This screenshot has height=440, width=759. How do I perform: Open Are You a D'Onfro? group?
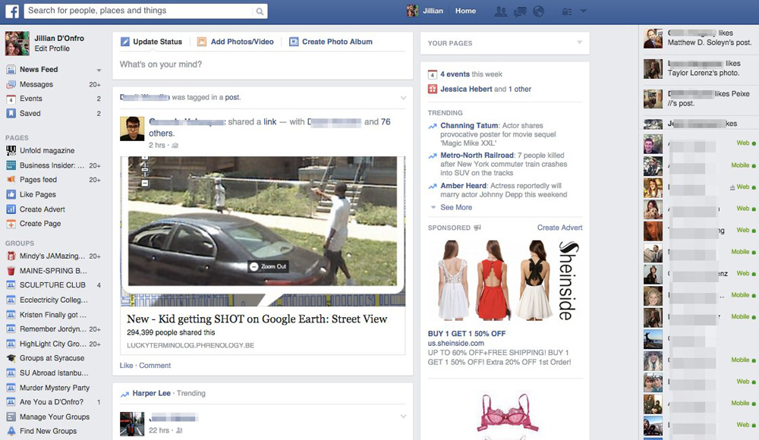click(53, 402)
